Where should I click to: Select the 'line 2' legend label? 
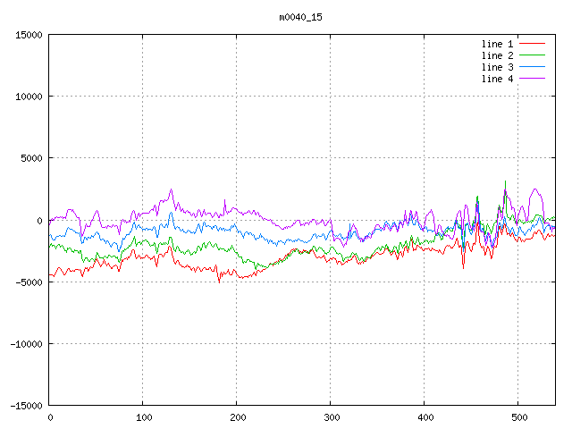coord(497,55)
